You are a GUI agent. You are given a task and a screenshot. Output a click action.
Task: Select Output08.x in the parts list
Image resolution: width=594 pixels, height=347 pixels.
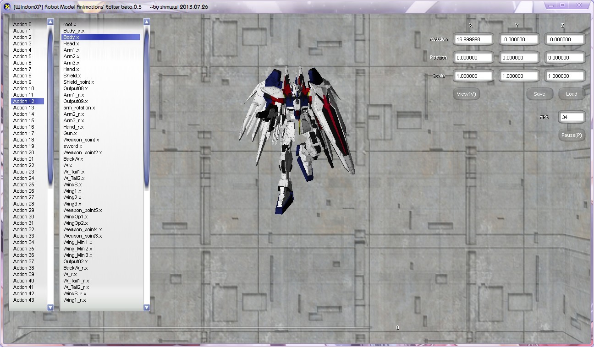(x=101, y=88)
